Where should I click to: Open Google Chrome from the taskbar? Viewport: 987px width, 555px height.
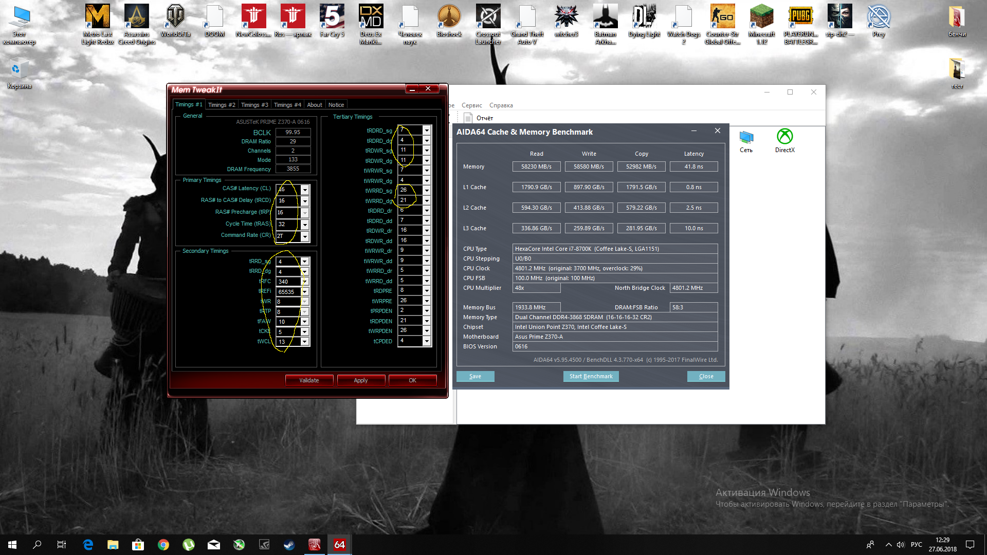click(x=163, y=545)
